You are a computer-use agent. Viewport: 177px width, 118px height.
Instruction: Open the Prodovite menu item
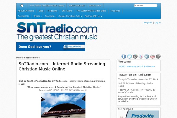tap(115, 11)
